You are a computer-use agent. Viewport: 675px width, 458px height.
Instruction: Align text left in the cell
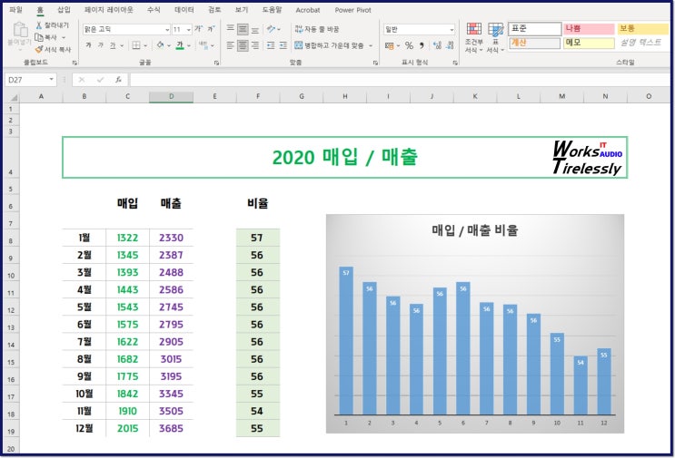coord(231,45)
